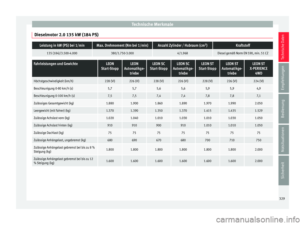
Task: Select the Gesamtgewicht value 1.890
Action: tap(183, 103)
